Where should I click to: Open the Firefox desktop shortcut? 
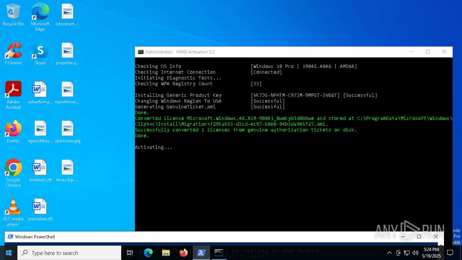13,132
